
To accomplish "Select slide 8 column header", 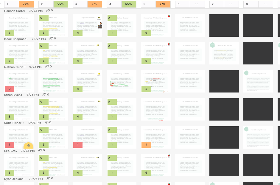I will pos(251,4).
